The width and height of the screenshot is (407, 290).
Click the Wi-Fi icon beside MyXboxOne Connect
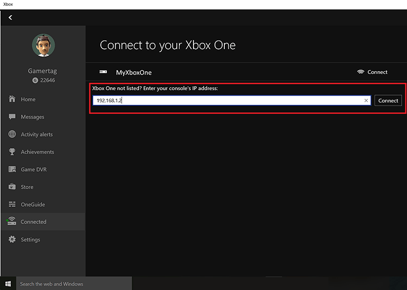(x=361, y=72)
